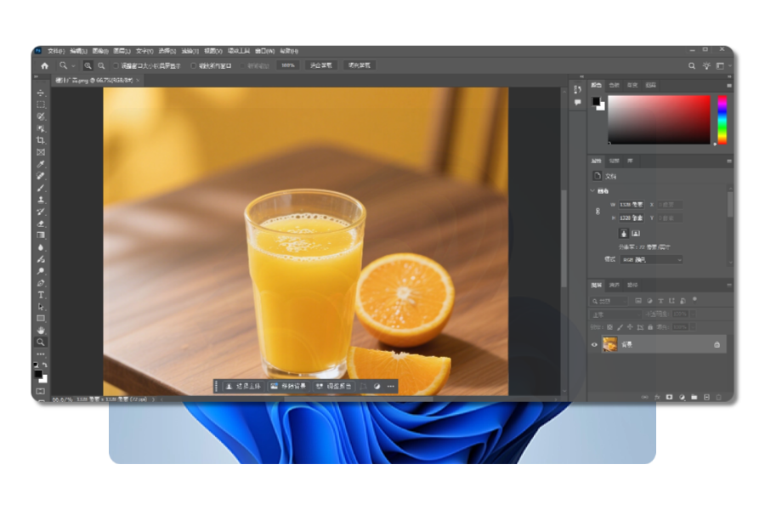Image resolution: width=765 pixels, height=510 pixels.
Task: Click the fx layer style icon
Action: (657, 397)
